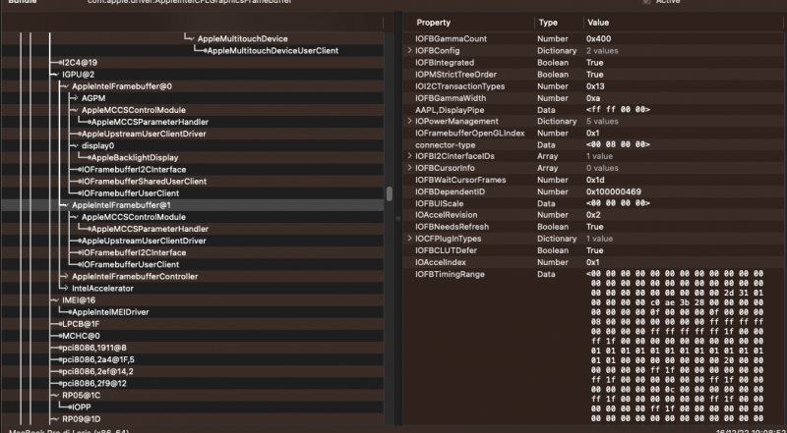The height and width of the screenshot is (433, 787).
Task: Select the pci8086,2f9@12 tree entry
Action: pos(94,383)
